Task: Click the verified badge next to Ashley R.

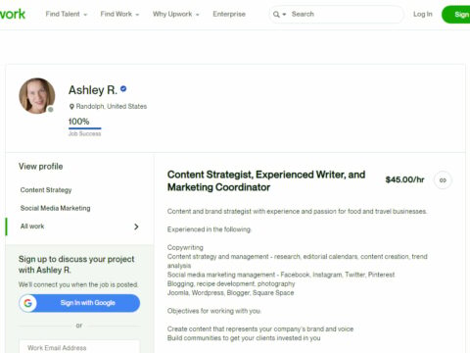Action: [123, 88]
